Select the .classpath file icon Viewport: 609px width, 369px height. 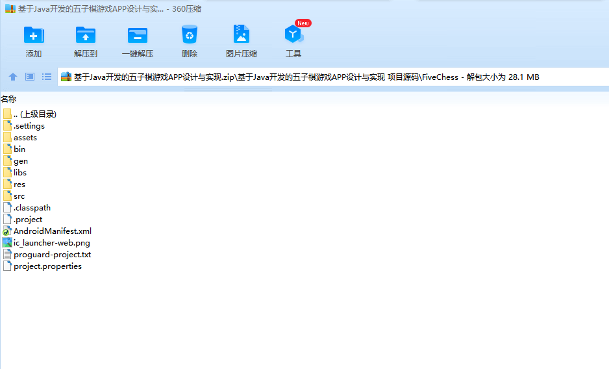pyautogui.click(x=7, y=207)
